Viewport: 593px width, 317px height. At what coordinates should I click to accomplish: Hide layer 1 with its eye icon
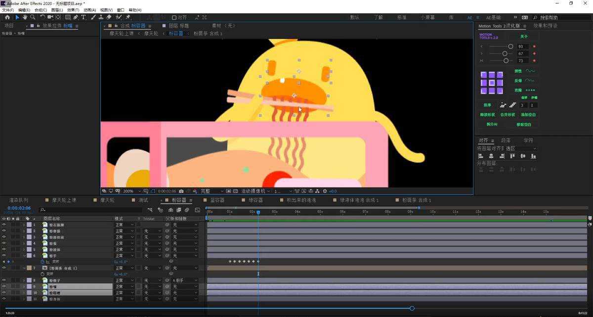(4, 225)
